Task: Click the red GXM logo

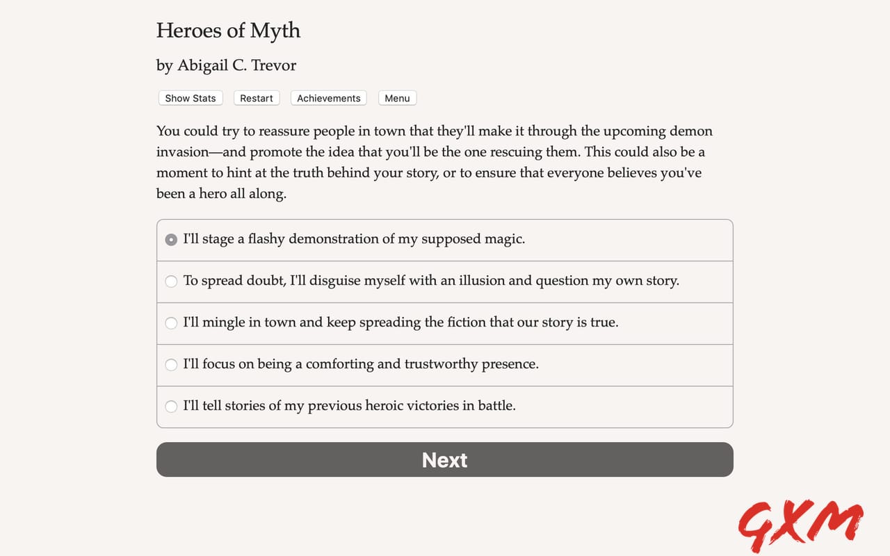Action: (801, 523)
